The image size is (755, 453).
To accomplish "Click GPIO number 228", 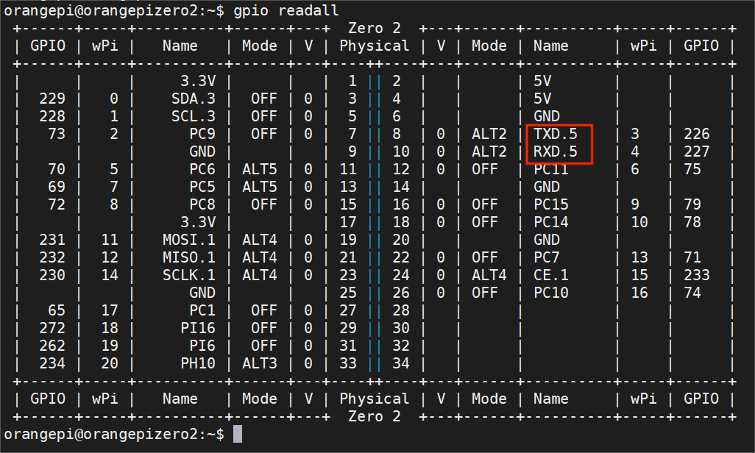I will click(x=52, y=116).
